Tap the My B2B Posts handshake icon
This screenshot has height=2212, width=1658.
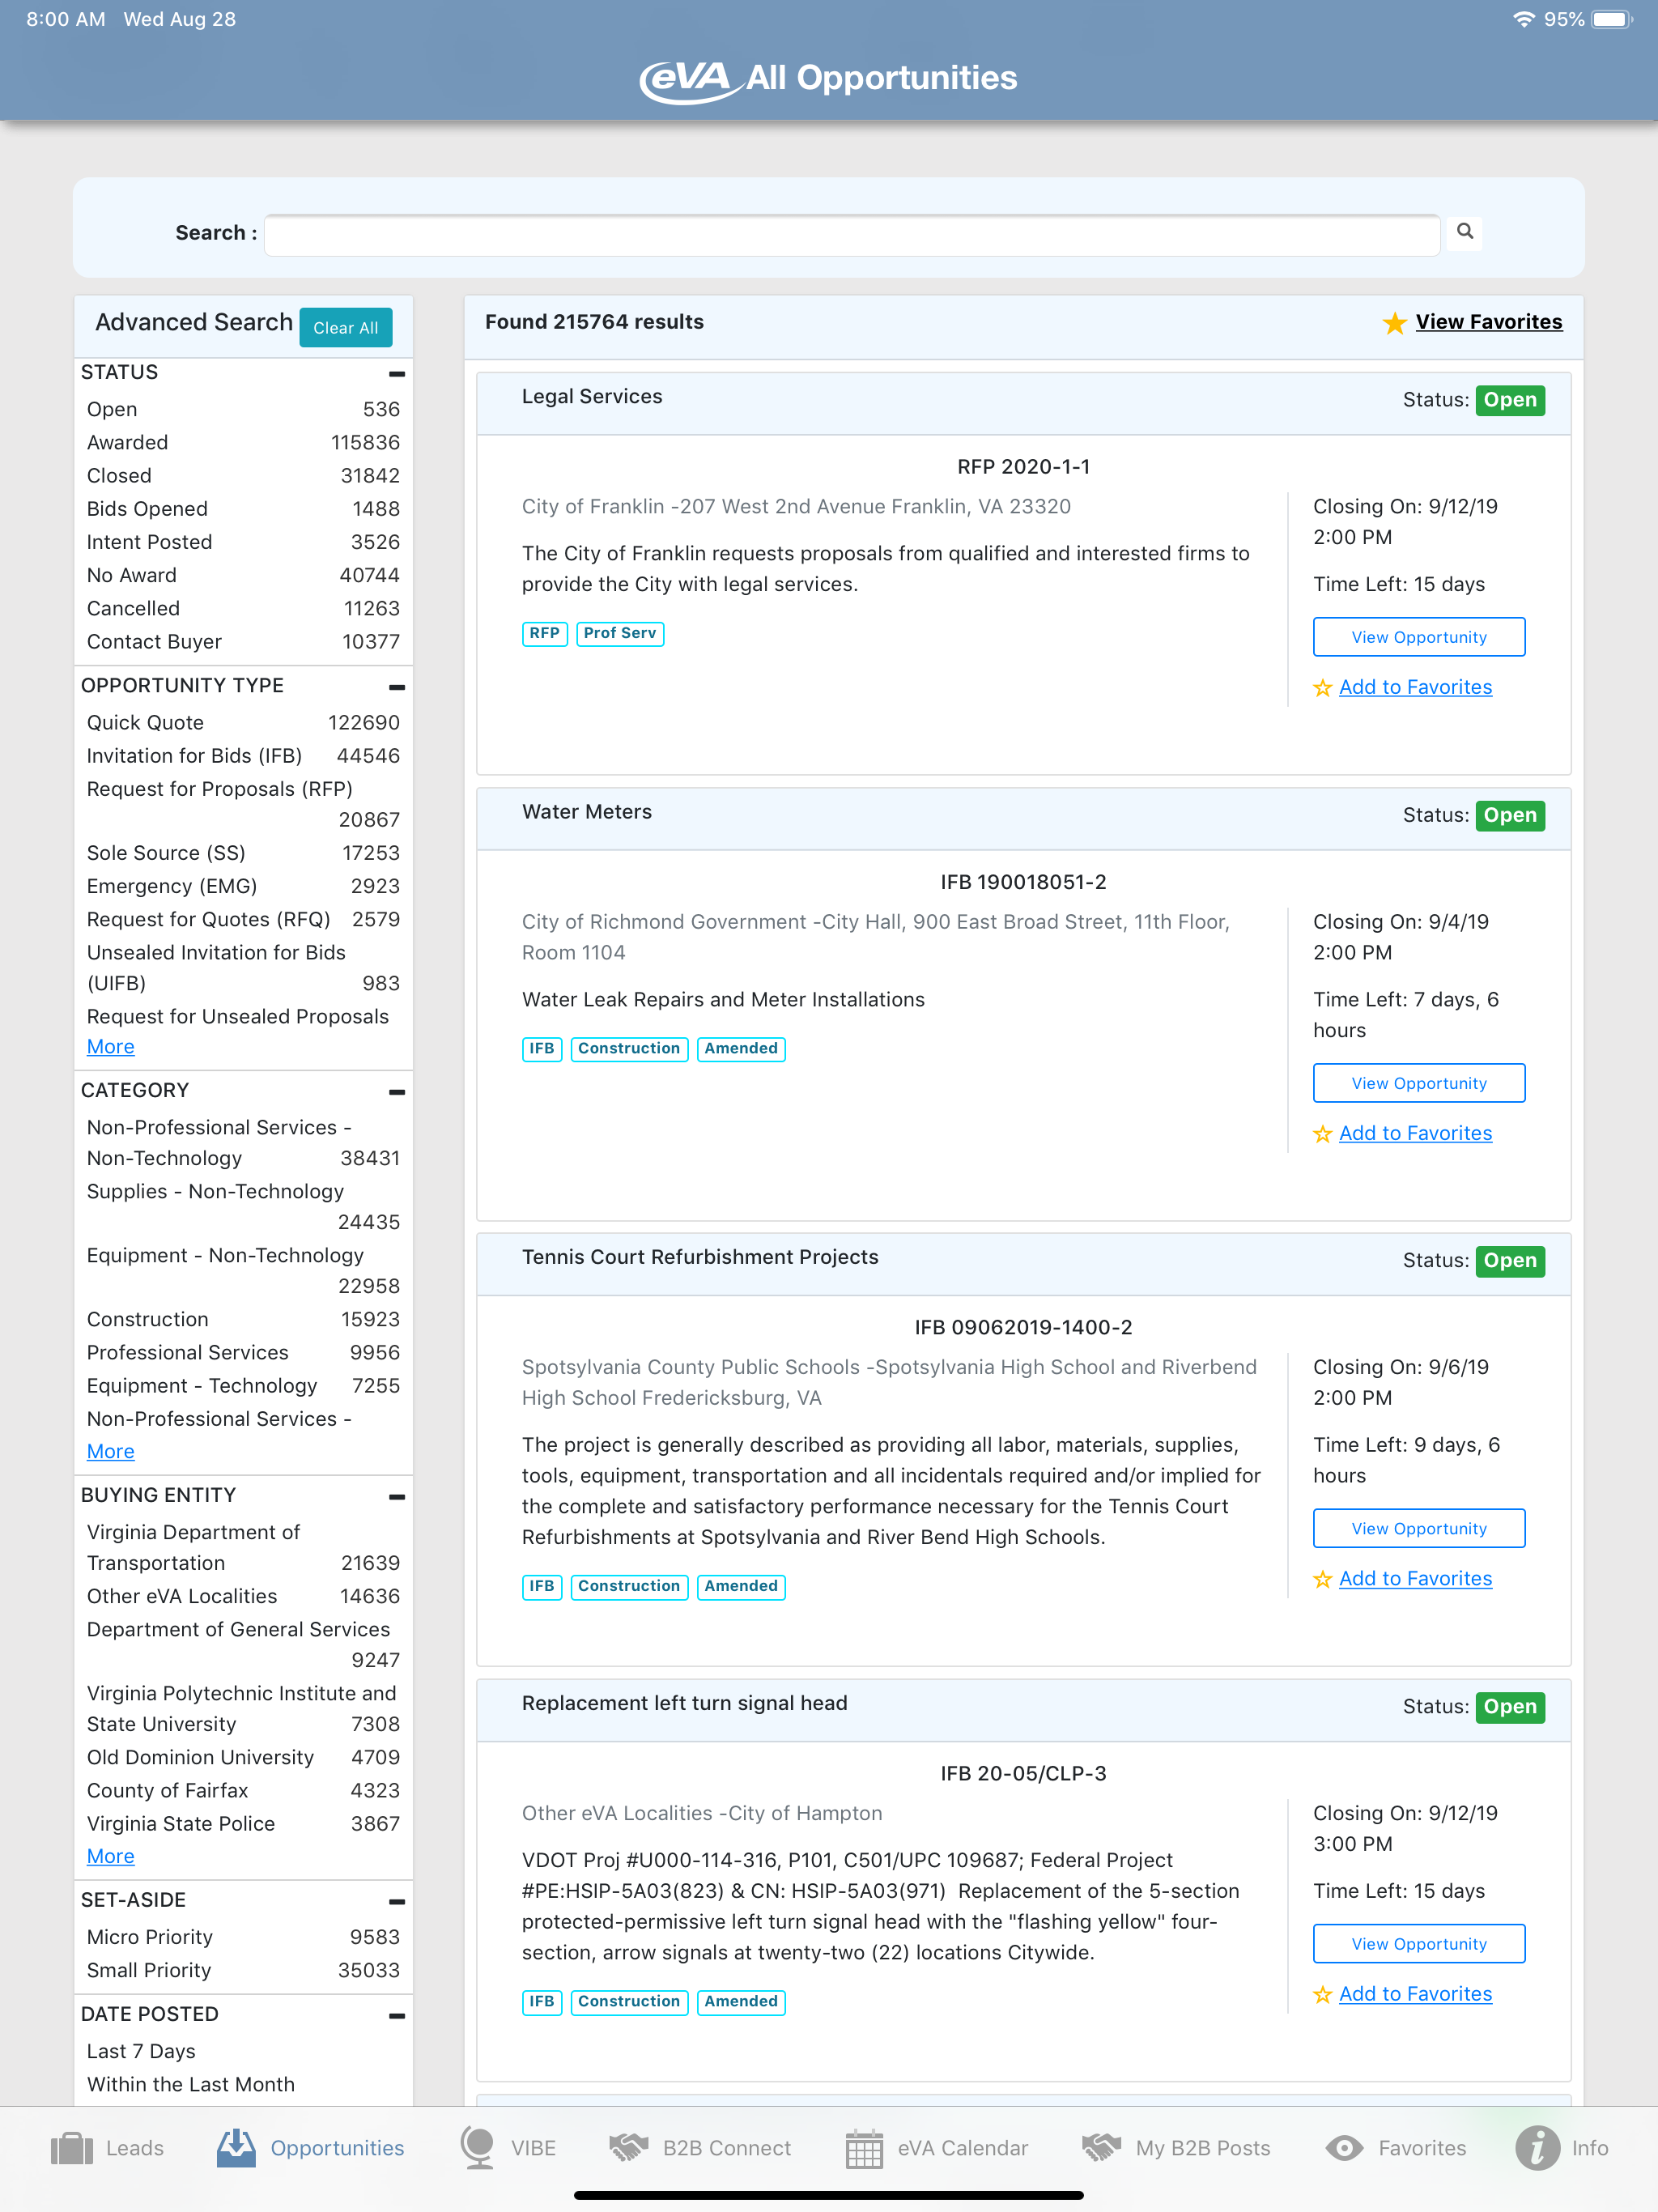pos(1102,2148)
